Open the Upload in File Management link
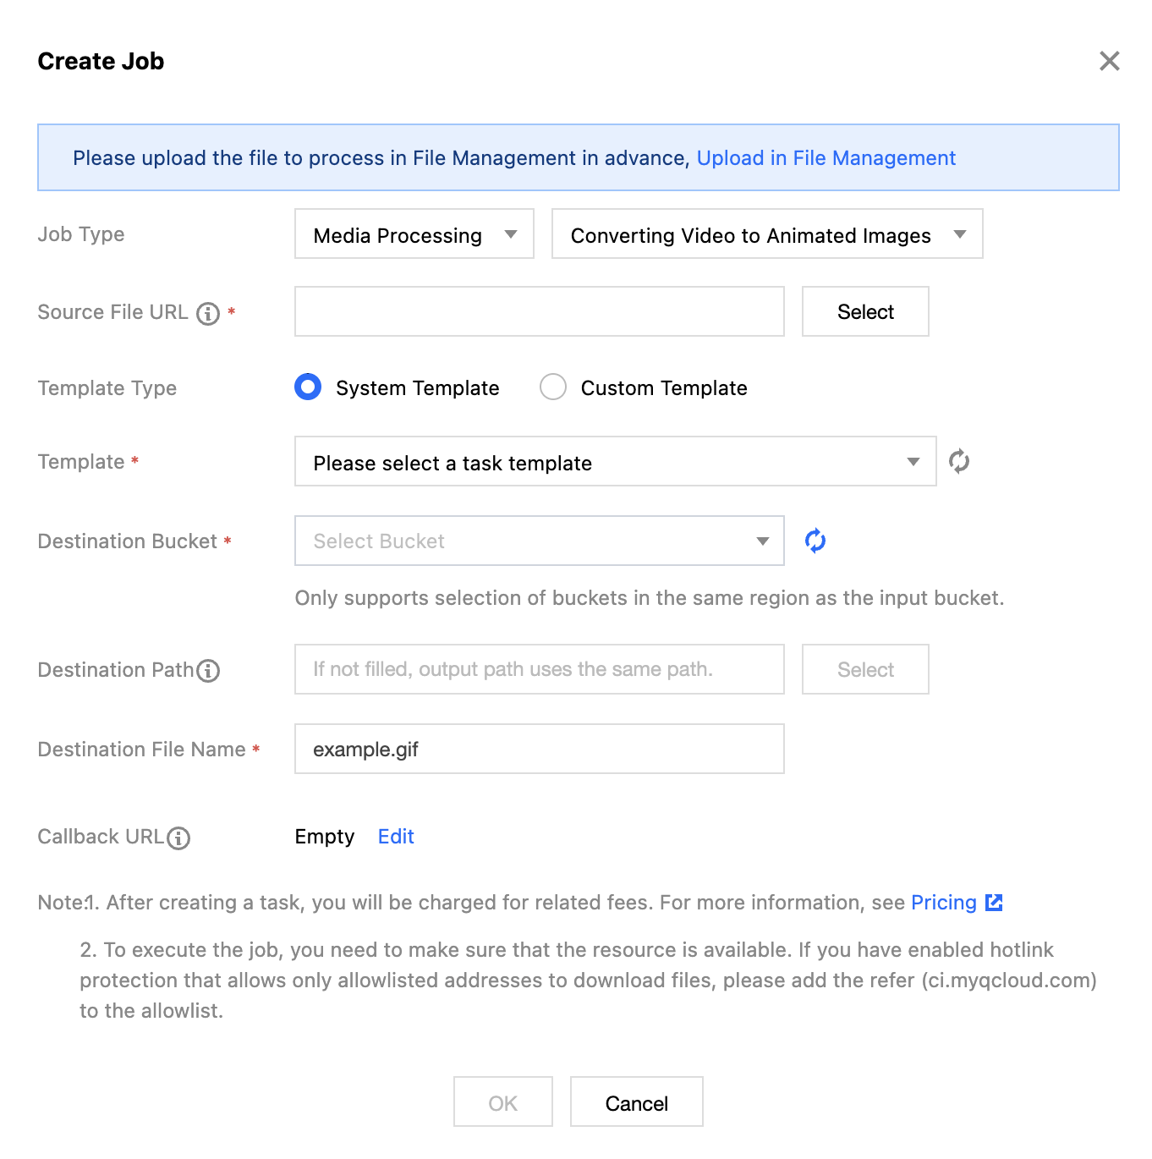Image resolution: width=1152 pixels, height=1159 pixels. [x=826, y=158]
